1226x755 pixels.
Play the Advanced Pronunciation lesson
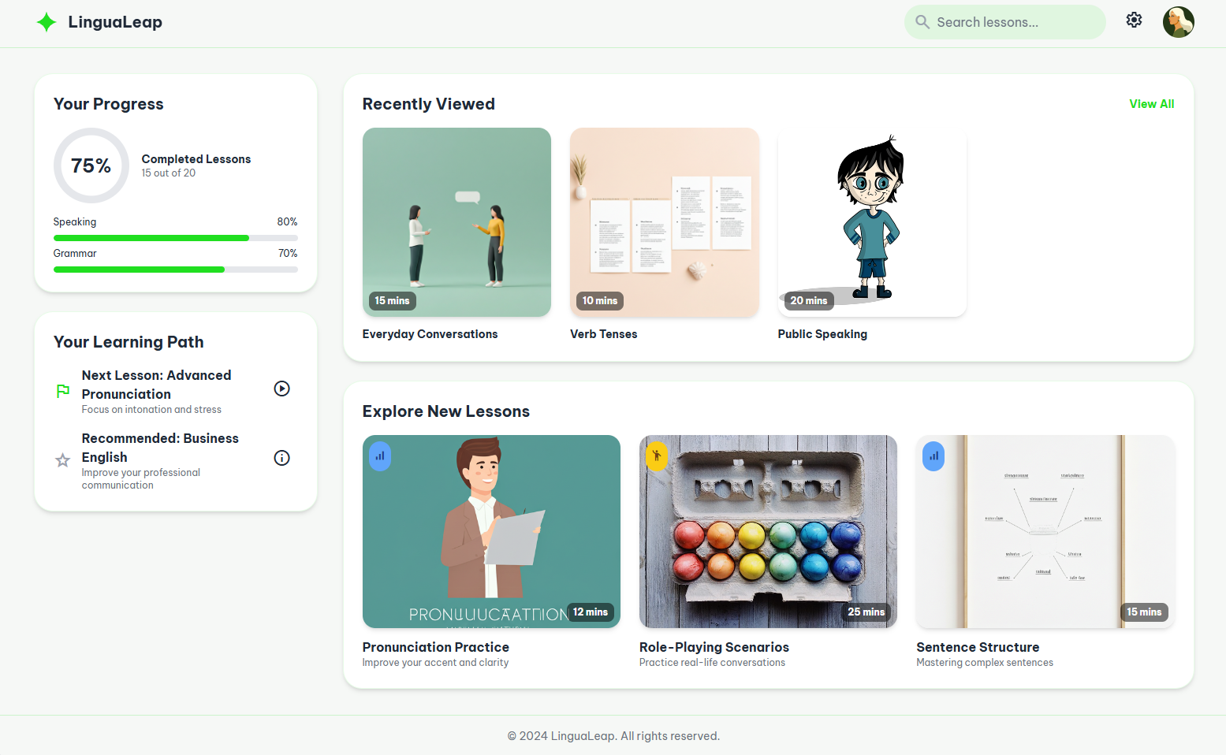point(281,388)
